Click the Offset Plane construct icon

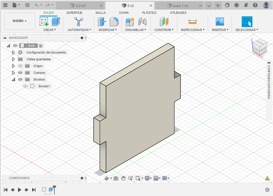point(164,22)
